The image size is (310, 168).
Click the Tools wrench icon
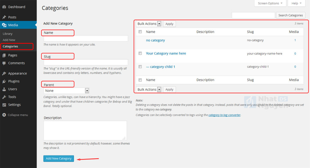point(4,97)
